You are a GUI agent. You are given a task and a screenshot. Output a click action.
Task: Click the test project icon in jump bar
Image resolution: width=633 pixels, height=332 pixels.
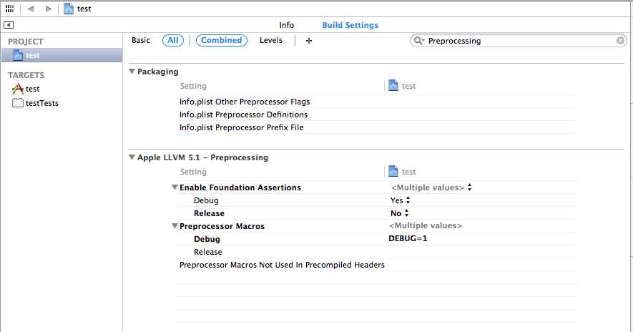pyautogui.click(x=69, y=9)
